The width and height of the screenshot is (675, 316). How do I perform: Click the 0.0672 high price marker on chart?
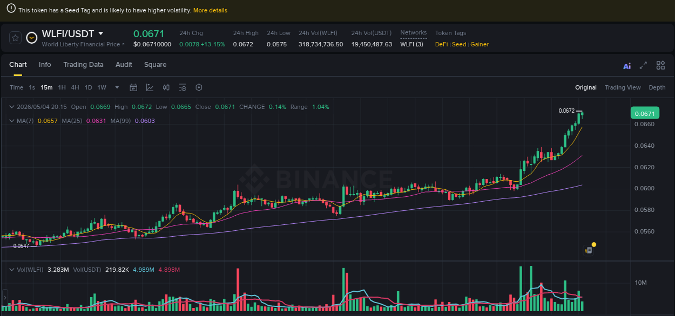click(566, 111)
